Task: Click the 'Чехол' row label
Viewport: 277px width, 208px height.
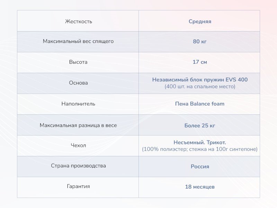Action: pyautogui.click(x=78, y=145)
